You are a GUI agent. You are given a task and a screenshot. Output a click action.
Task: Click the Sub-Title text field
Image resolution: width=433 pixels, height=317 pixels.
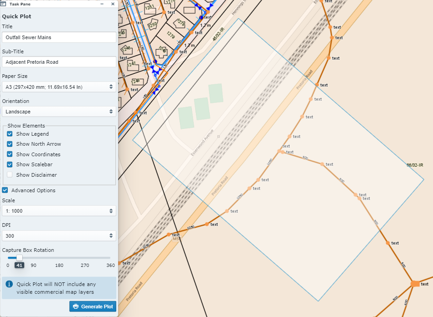59,62
